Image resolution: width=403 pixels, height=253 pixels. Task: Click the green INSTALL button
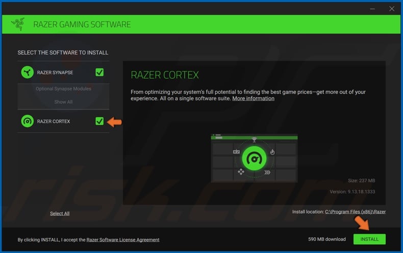tap(369, 239)
